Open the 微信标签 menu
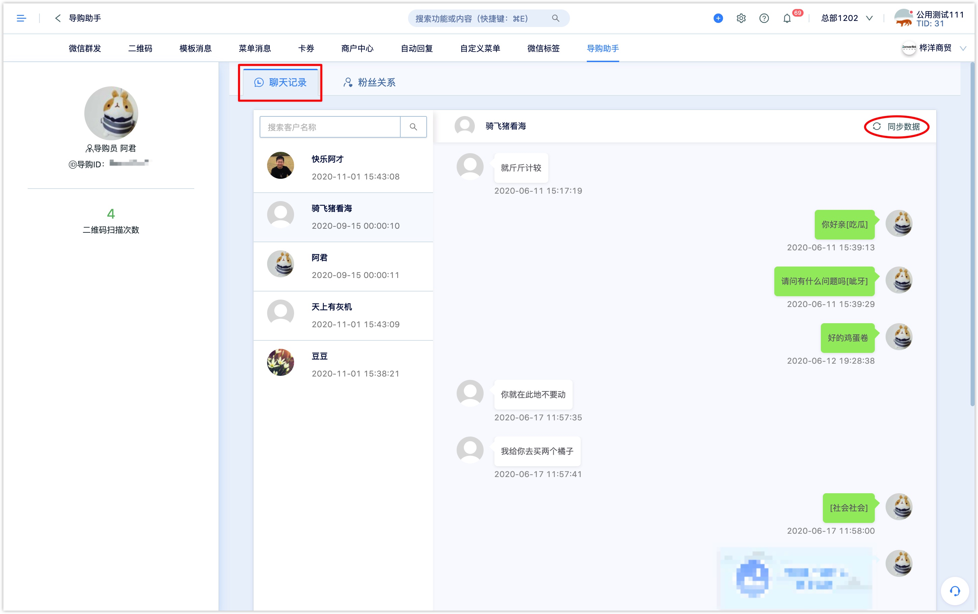 543,48
